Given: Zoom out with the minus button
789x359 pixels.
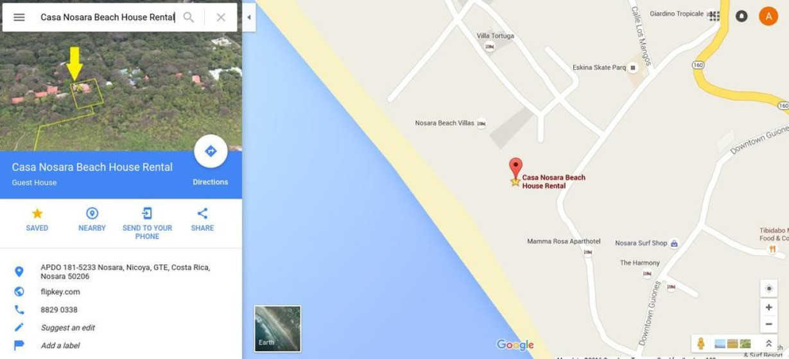Looking at the screenshot, I should point(768,324).
